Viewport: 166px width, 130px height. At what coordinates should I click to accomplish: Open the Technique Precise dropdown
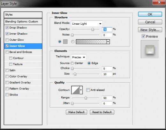tap(79, 57)
